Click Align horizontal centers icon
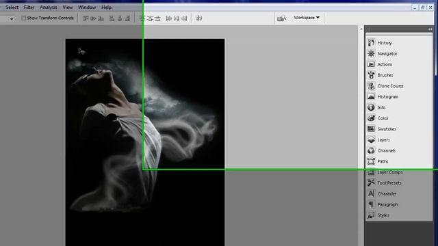 click(120, 18)
